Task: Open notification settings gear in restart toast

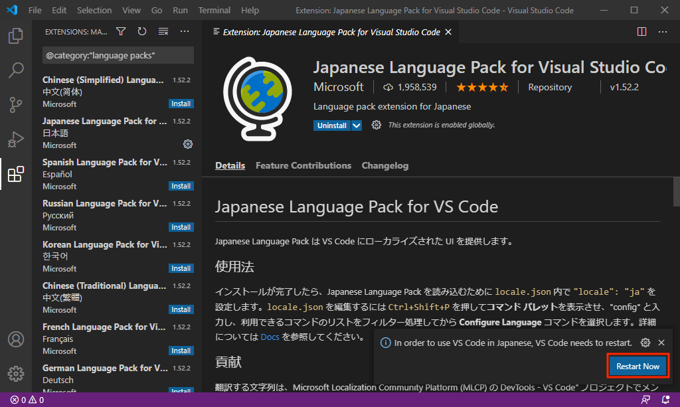Action: tap(645, 343)
